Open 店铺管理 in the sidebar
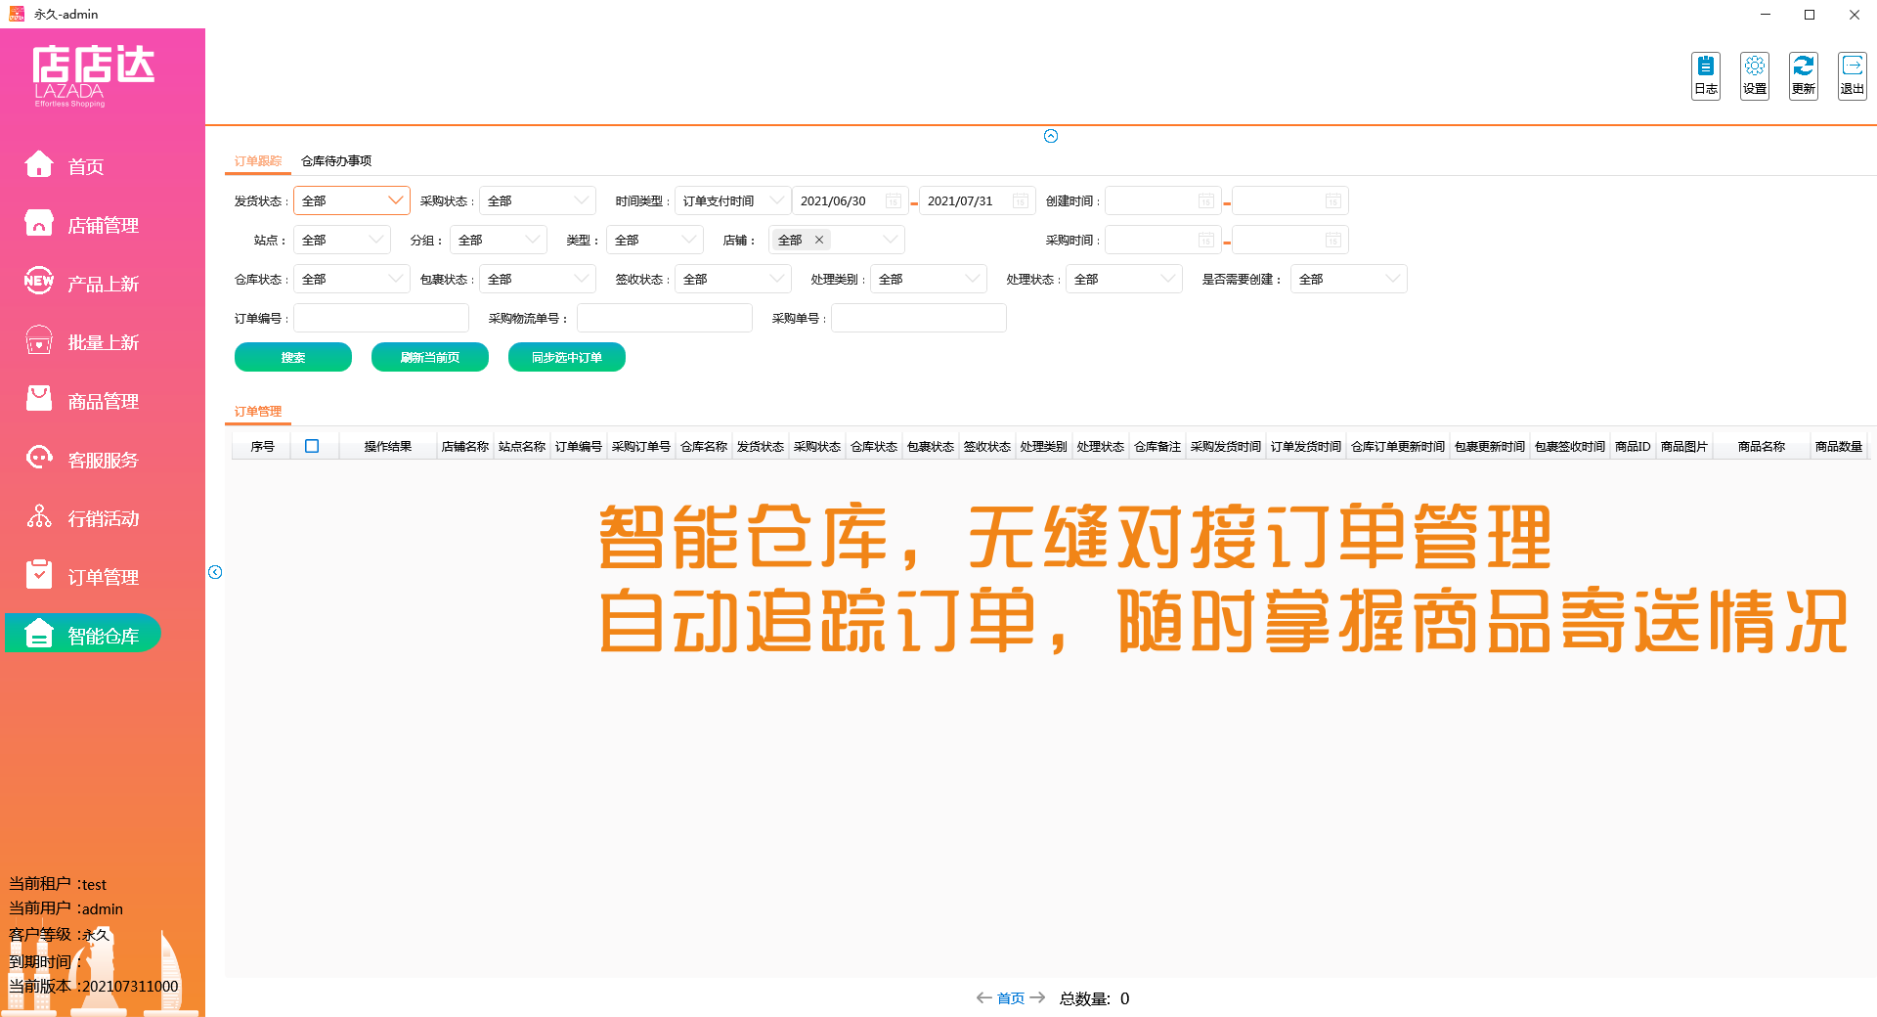1877x1017 pixels. (83, 225)
